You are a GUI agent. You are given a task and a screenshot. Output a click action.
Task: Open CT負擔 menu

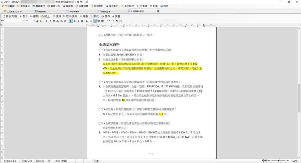pos(142,6)
